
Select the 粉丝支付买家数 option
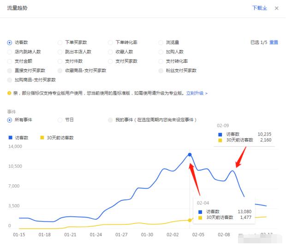(161, 71)
